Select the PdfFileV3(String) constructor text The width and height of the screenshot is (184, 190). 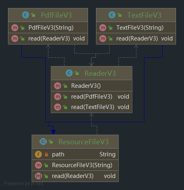[51, 28]
